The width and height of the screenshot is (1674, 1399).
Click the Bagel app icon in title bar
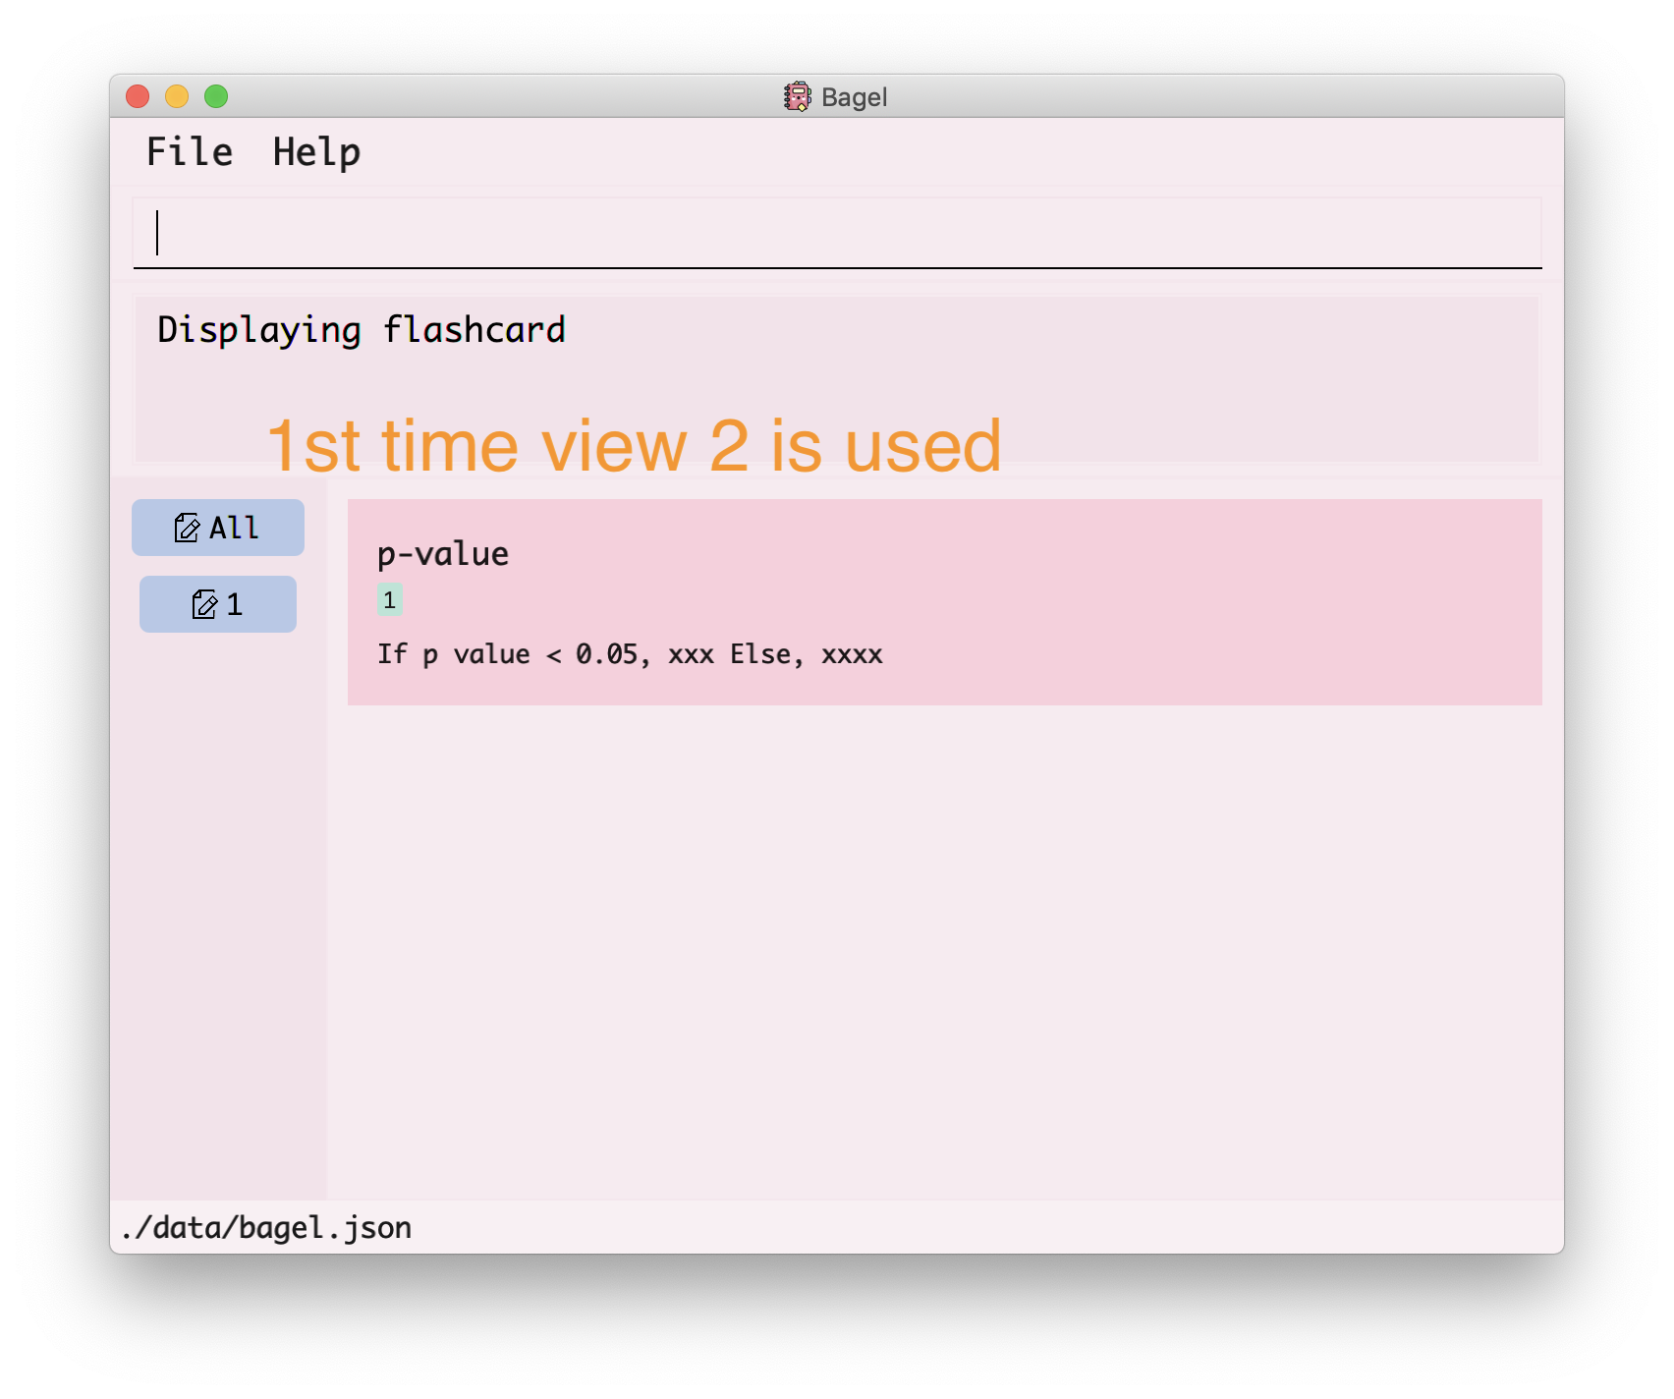pos(797,96)
